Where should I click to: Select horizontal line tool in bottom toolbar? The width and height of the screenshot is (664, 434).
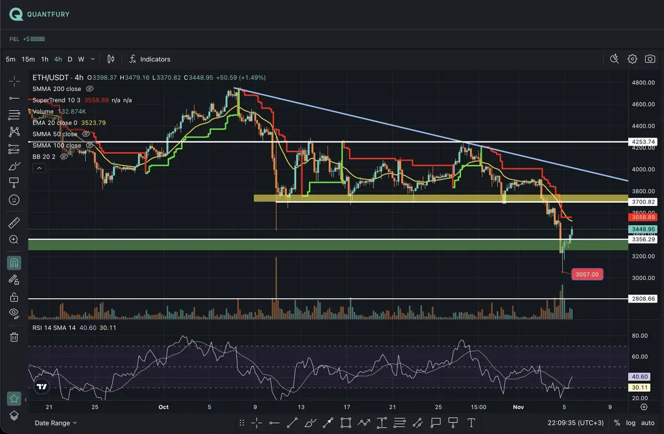click(274, 423)
